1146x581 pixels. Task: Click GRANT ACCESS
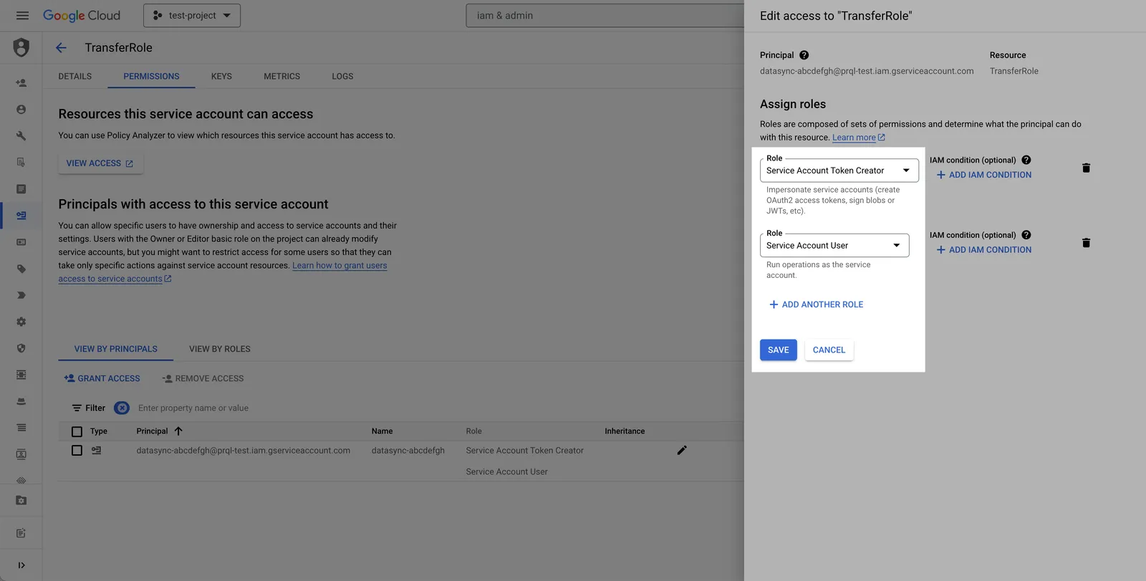coord(102,378)
